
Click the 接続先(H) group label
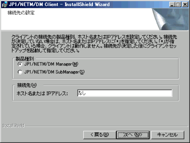click(x=27, y=85)
